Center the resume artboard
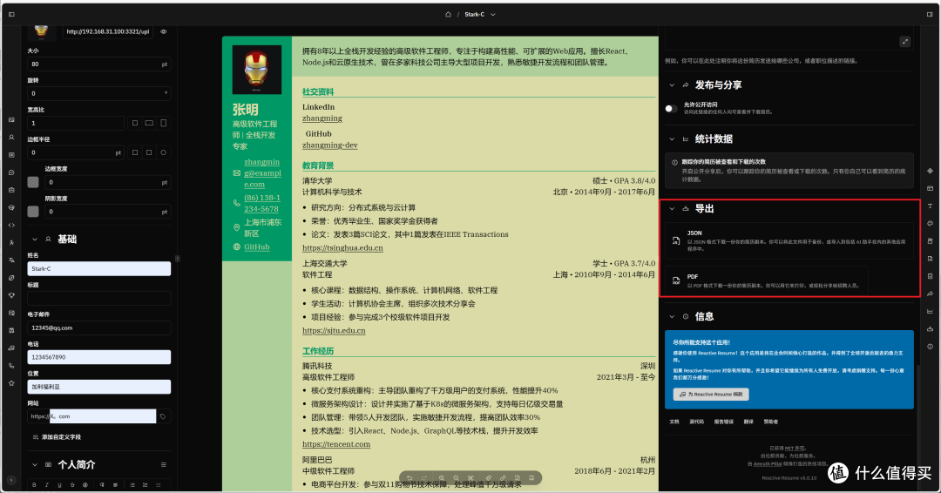Viewport: 941px width, 493px height. pyautogui.click(x=471, y=478)
